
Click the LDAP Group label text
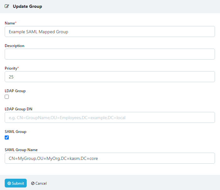pyautogui.click(x=15, y=91)
